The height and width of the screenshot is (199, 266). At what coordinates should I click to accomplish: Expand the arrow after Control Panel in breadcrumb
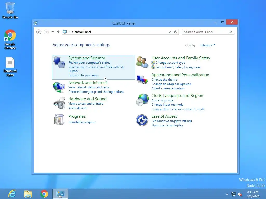[94, 32]
